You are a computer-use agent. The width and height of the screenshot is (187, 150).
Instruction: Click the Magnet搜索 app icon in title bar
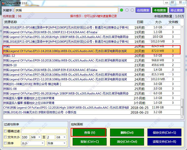[x=4, y=3]
